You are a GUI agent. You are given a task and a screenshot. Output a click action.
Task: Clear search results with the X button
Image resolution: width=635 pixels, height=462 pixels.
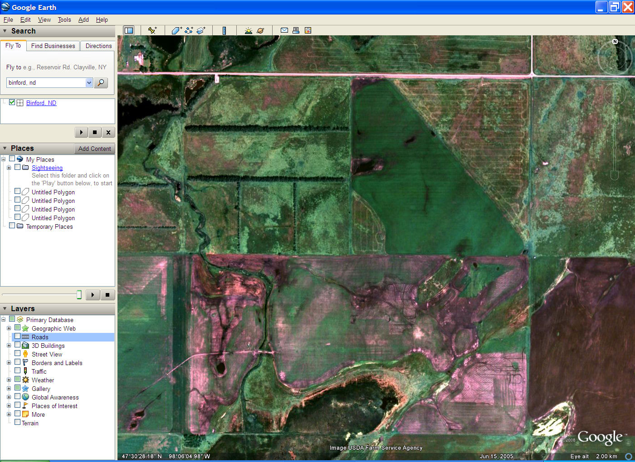(x=108, y=132)
